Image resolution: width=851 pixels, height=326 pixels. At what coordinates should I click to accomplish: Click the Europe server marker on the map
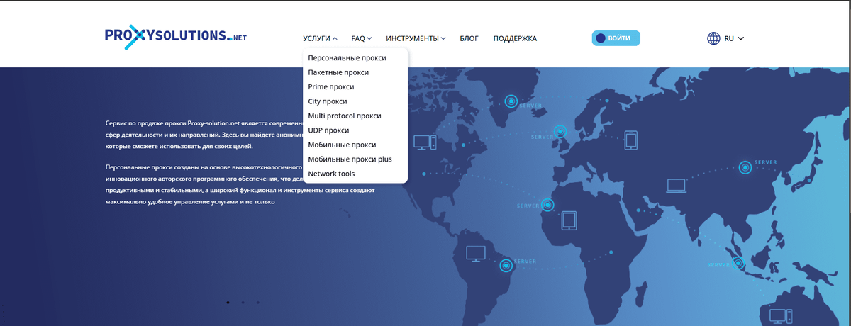click(560, 131)
